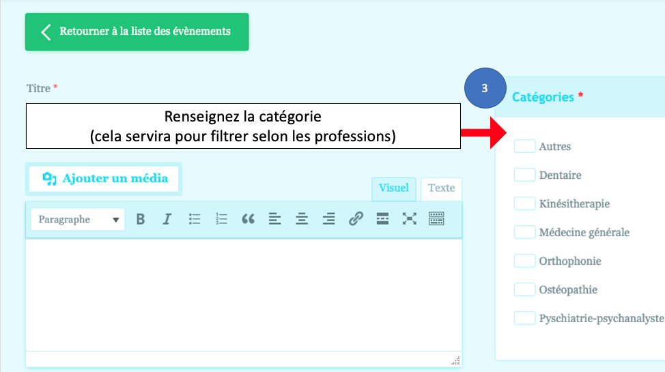Check the Autres category box
The image size is (665, 372).
524,146
